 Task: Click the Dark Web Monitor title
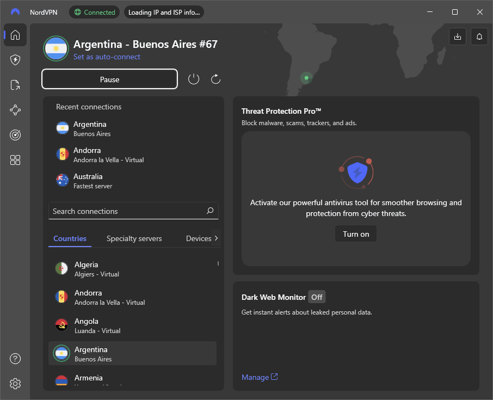point(274,297)
